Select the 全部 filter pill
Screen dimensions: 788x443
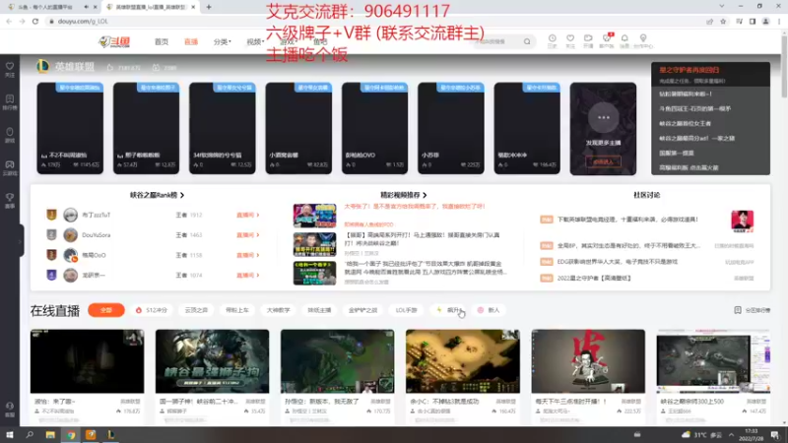coord(106,310)
